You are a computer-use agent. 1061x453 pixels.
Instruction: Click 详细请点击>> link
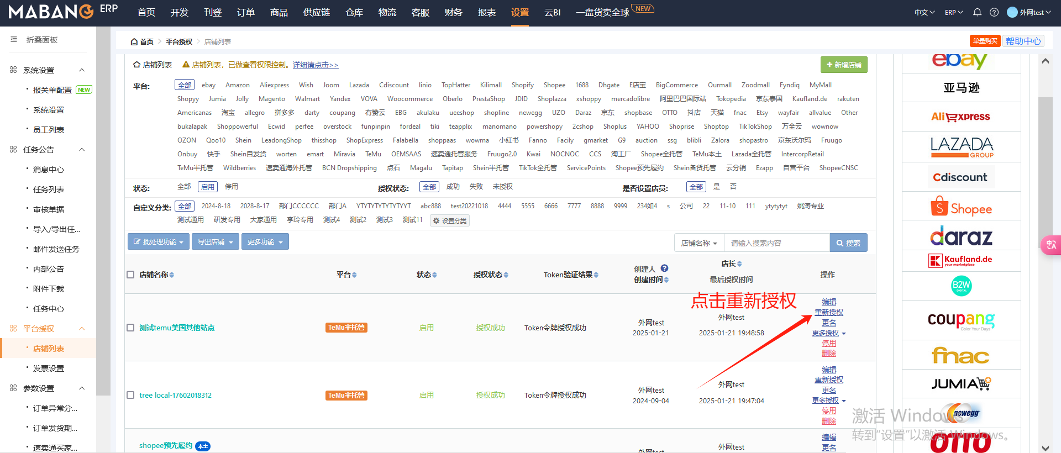pyautogui.click(x=316, y=65)
